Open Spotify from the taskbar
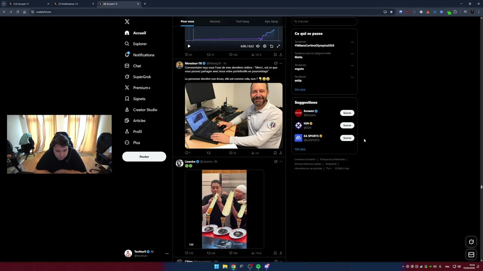The image size is (483, 271). 258,266
